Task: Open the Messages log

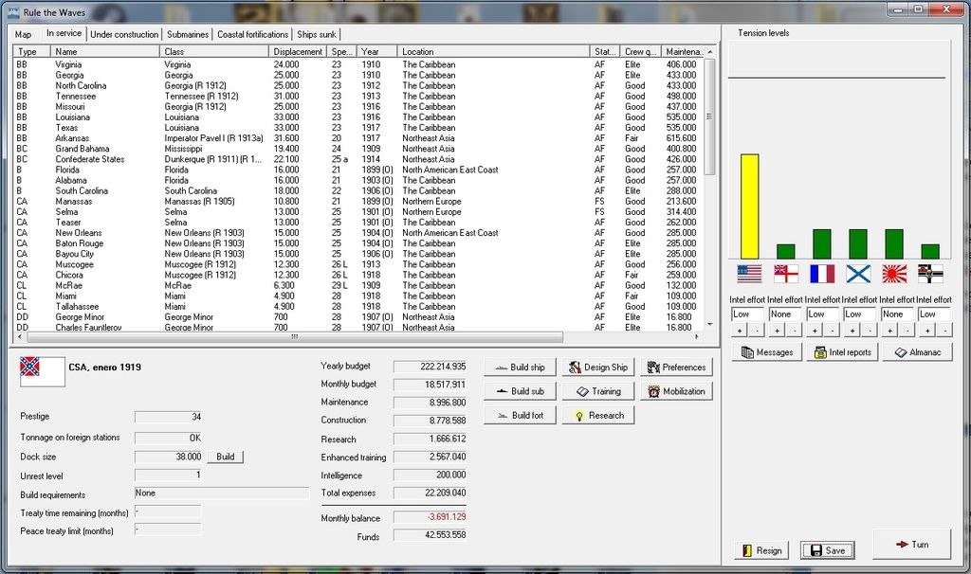Action: point(766,352)
